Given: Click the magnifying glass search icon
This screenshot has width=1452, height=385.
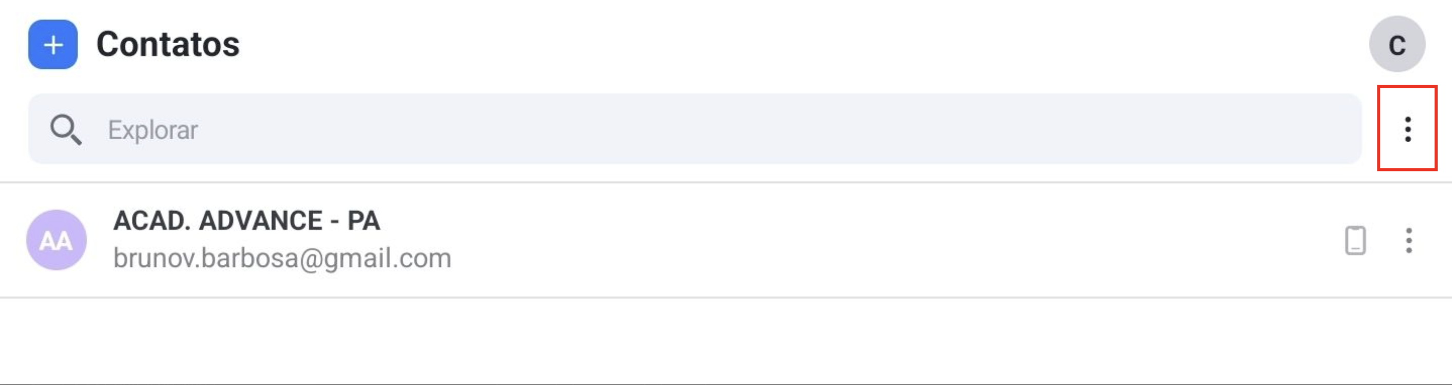Looking at the screenshot, I should pyautogui.click(x=65, y=130).
